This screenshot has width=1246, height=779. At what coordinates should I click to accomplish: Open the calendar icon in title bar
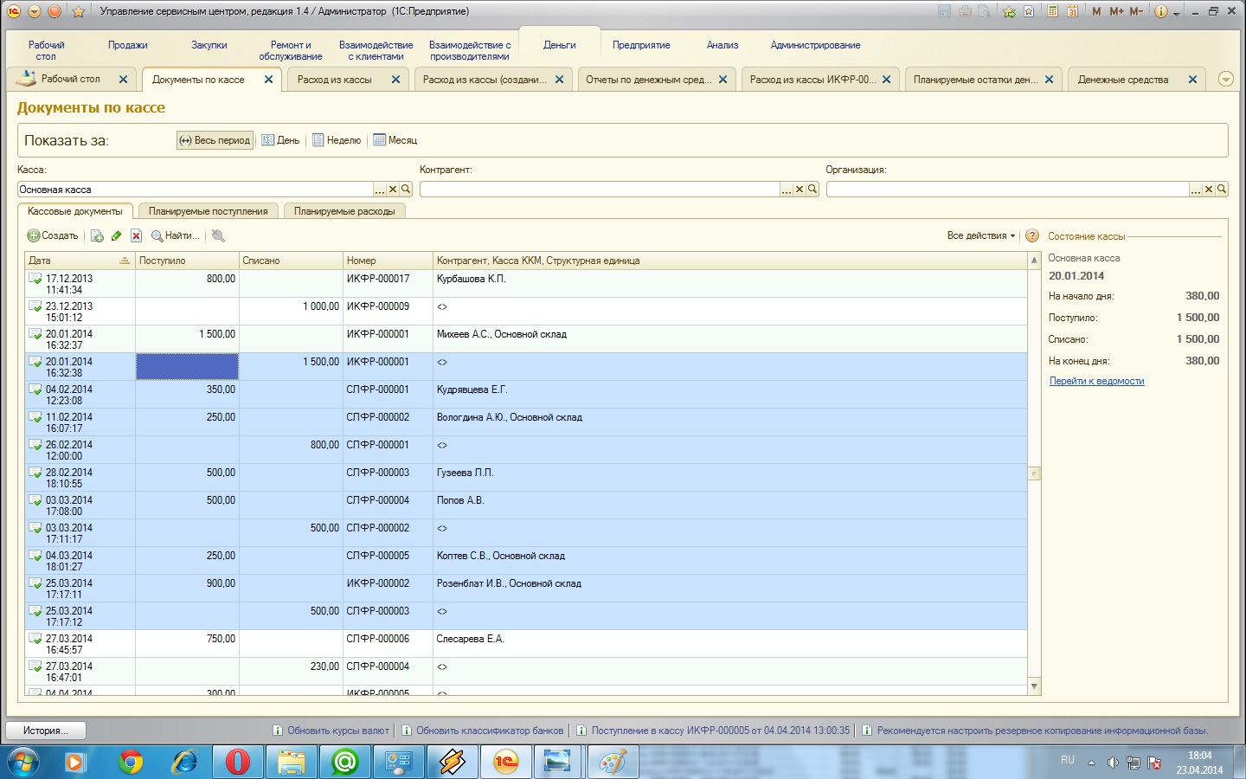tap(1073, 11)
